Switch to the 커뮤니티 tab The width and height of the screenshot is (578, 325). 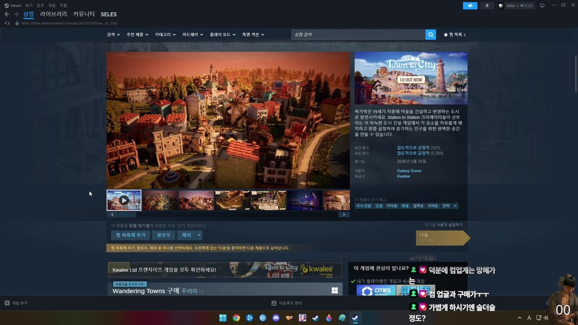pos(84,14)
